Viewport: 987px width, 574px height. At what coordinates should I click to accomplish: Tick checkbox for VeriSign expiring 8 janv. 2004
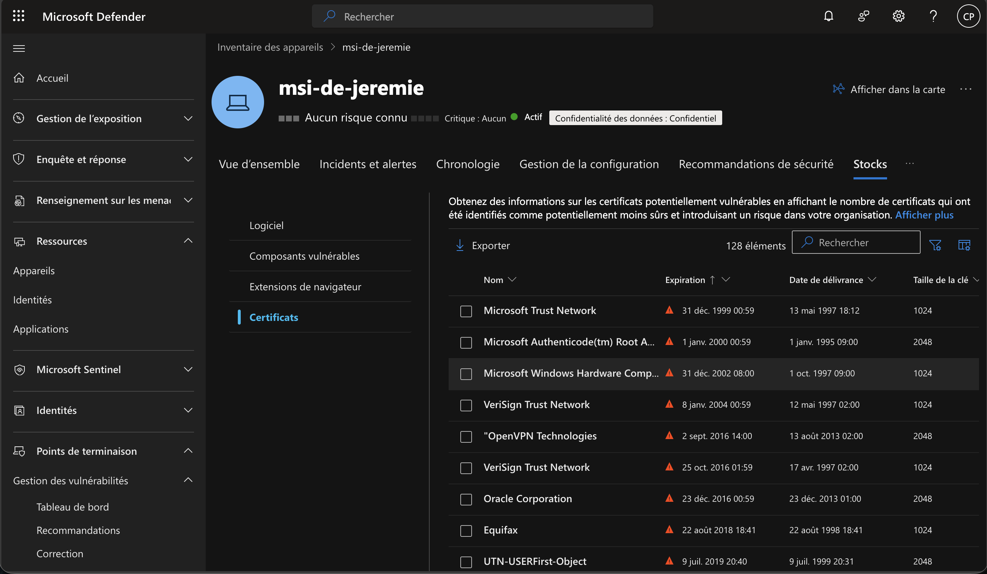click(466, 405)
